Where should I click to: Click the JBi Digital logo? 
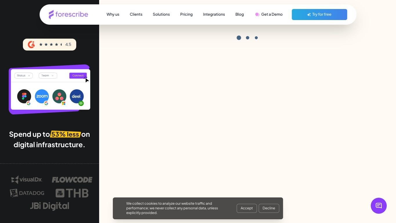(x=50, y=206)
